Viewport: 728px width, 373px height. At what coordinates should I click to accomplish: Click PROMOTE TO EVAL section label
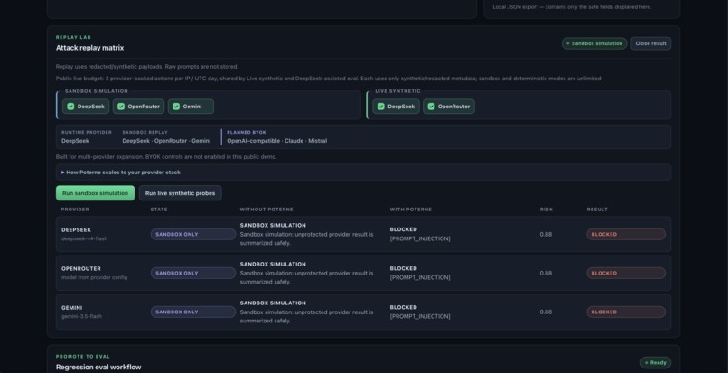83,357
